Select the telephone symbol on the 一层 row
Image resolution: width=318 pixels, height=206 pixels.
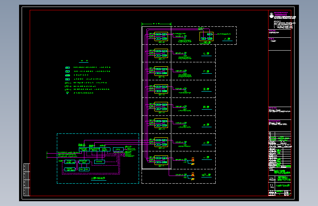(x=193, y=164)
